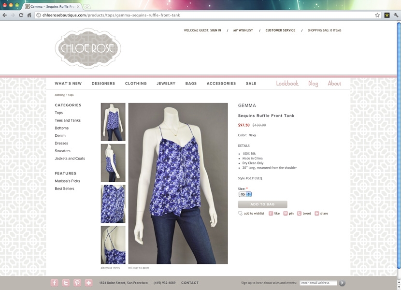Open the Pinterest icon in the footer
401x290 pixels.
pos(77,283)
